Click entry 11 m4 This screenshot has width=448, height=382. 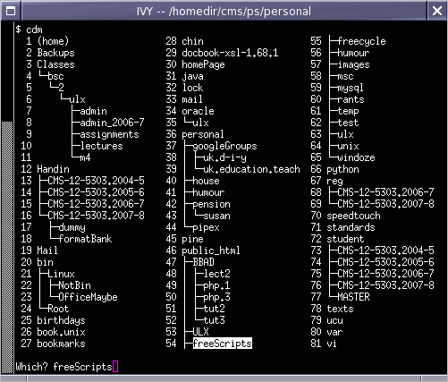[85, 157]
